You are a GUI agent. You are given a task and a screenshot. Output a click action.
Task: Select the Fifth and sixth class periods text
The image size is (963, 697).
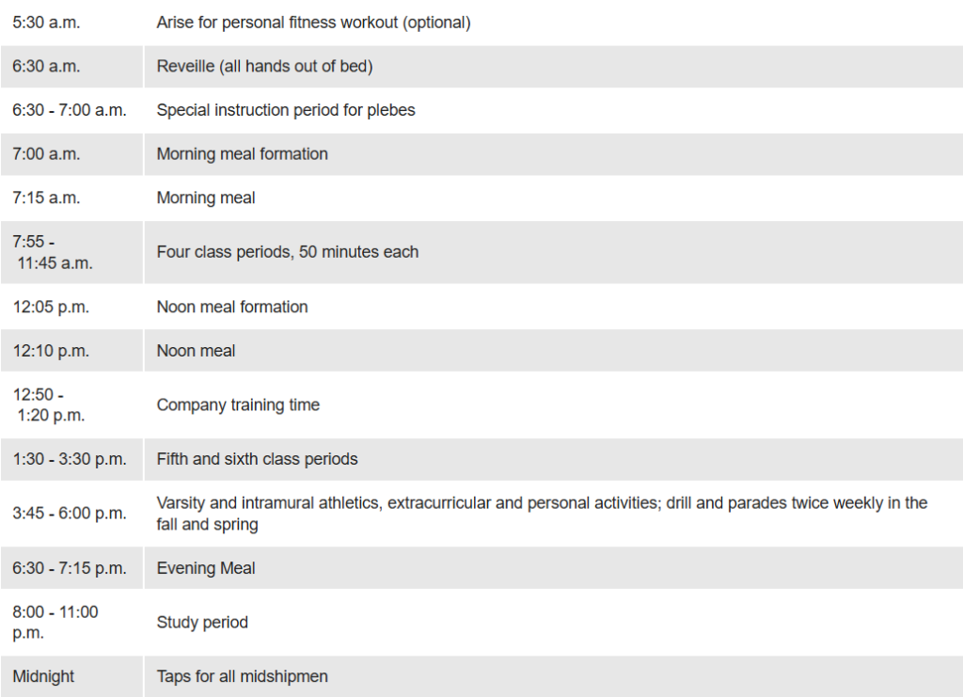point(257,459)
